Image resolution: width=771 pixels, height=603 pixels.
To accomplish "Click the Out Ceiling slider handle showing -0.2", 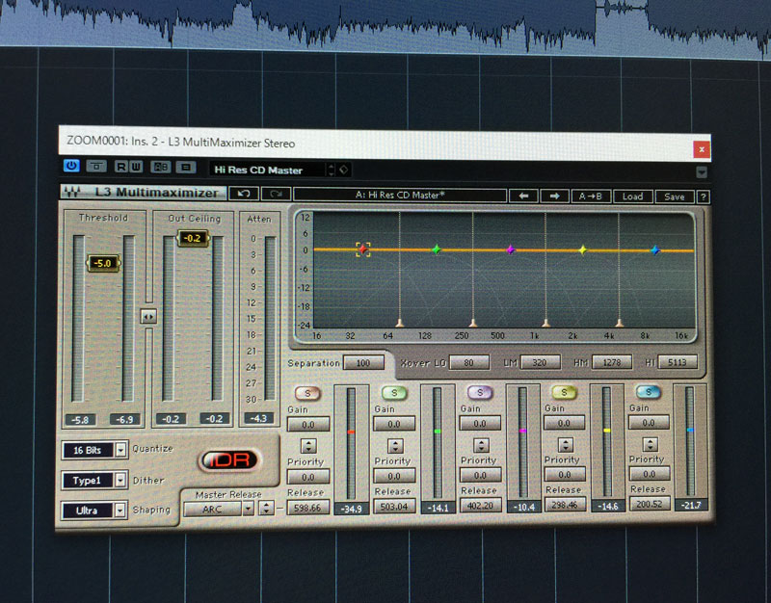I will pos(193,238).
